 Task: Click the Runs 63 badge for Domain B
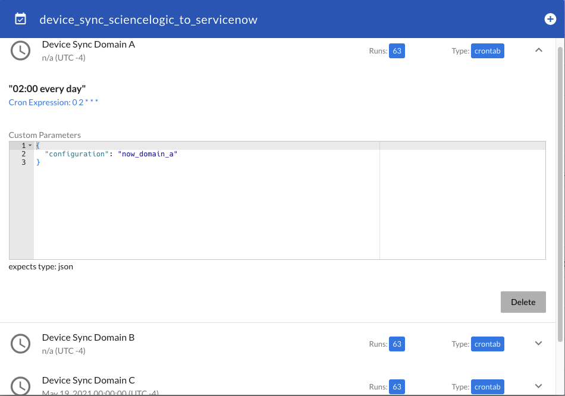pyautogui.click(x=397, y=344)
